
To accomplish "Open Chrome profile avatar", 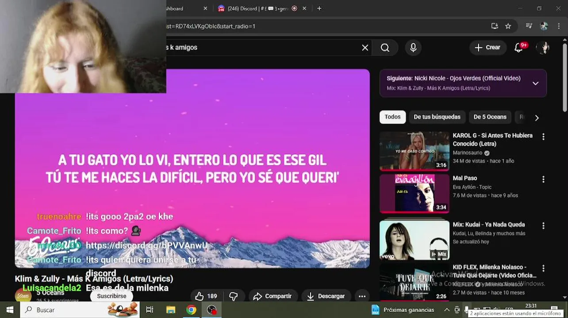I will pyautogui.click(x=544, y=26).
